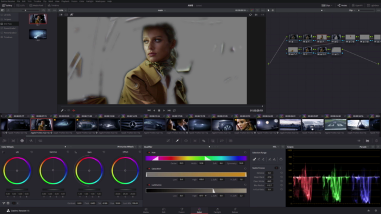Open the Lightbox view button
Screen dimensions: 381x214
coord(373,5)
